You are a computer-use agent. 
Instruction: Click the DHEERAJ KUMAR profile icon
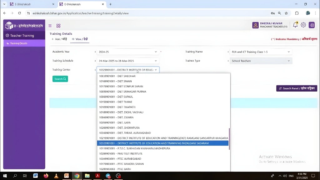(256, 25)
